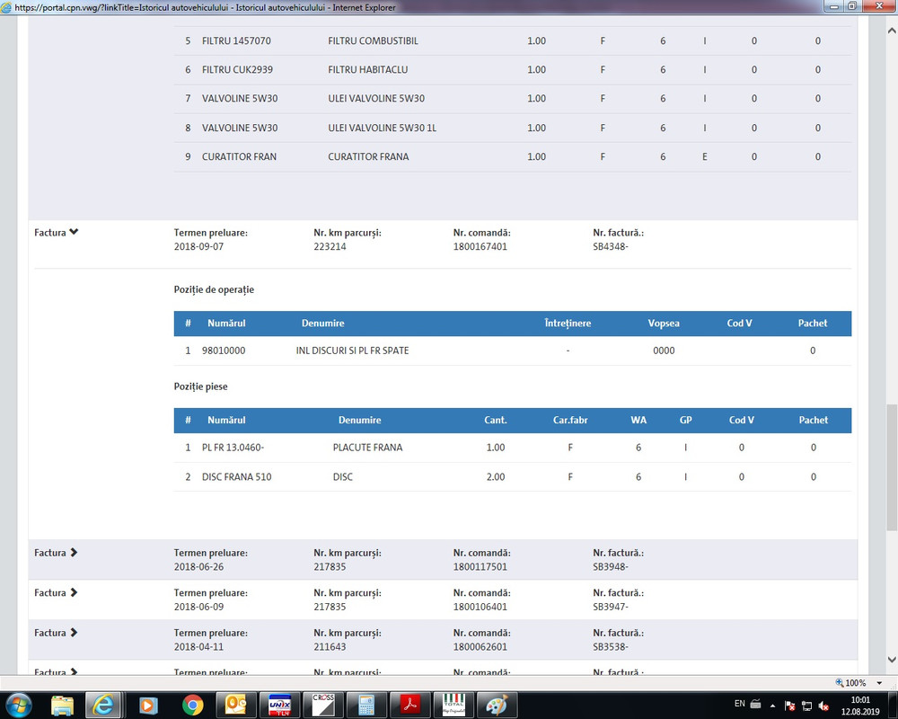Click order number 1800167401
The width and height of the screenshot is (898, 719).
coord(480,246)
